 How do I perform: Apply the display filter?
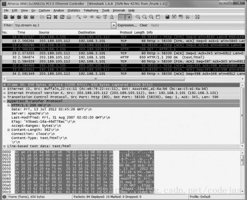click(x=155, y=25)
